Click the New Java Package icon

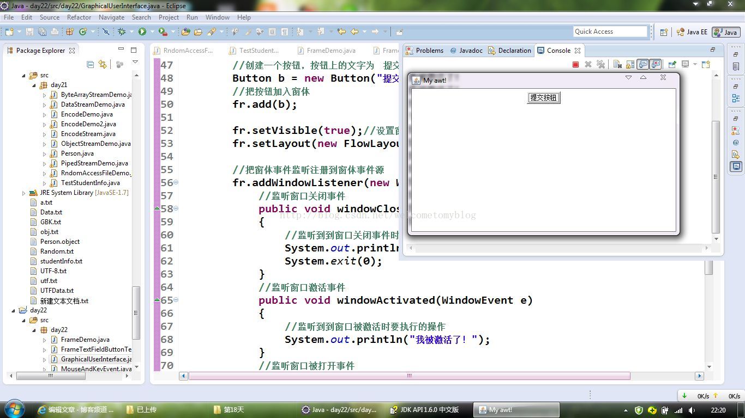click(x=69, y=32)
